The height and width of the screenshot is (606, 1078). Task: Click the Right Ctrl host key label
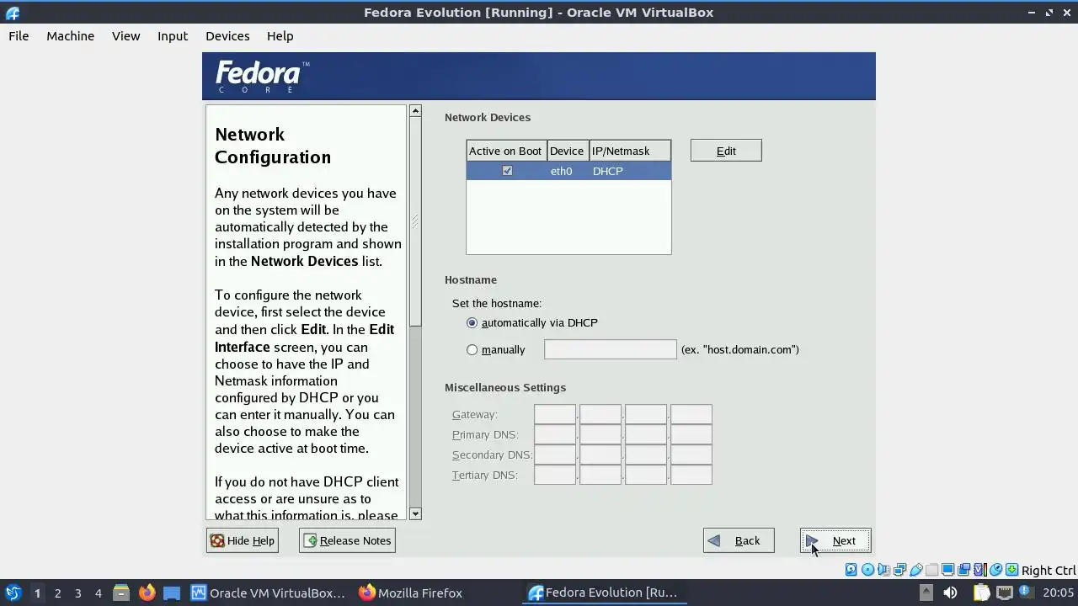[1049, 571]
